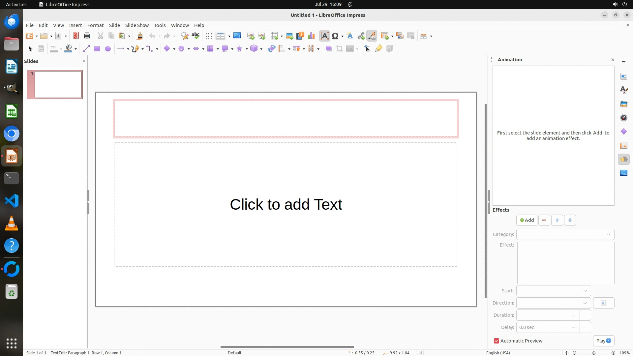
Task: Toggle the Insert Text Box tool
Action: 324,36
